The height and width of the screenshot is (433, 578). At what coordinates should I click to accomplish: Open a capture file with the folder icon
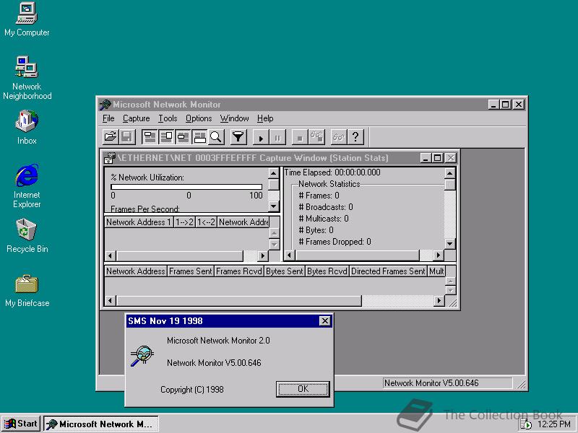click(x=111, y=137)
